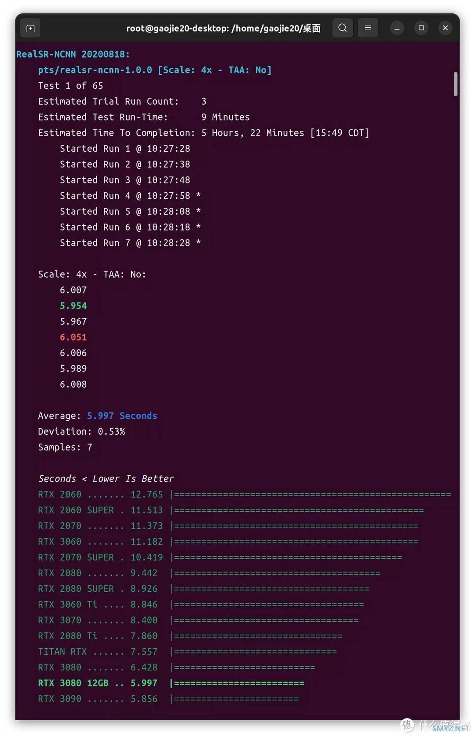
Task: Click 'Started Run 3 @ 10:27:48'
Action: click(125, 180)
